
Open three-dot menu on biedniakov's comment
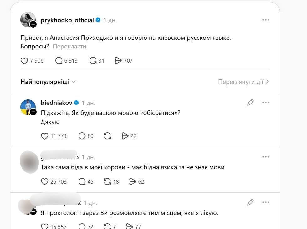pyautogui.click(x=266, y=103)
